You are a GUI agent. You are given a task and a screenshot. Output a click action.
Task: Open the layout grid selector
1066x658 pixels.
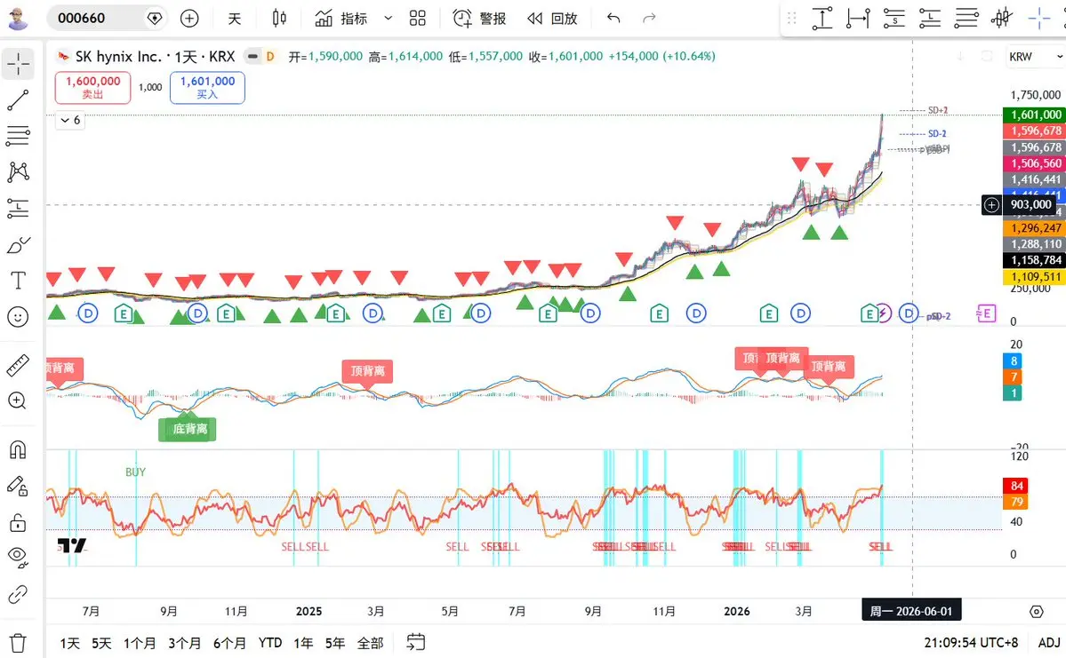418,19
